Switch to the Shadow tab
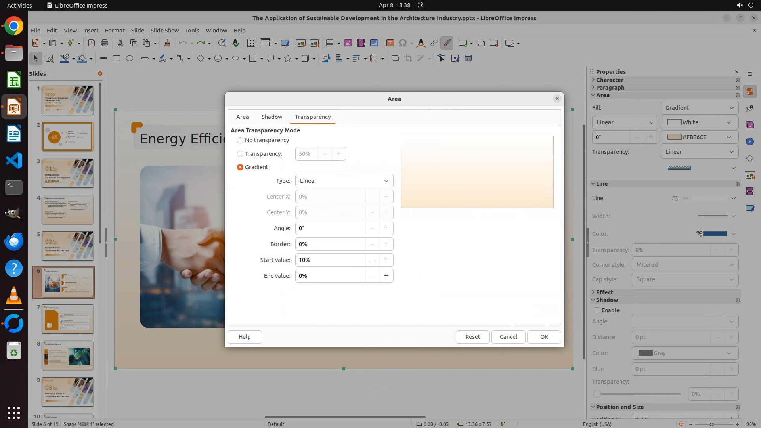The height and width of the screenshot is (428, 761). pos(272,117)
